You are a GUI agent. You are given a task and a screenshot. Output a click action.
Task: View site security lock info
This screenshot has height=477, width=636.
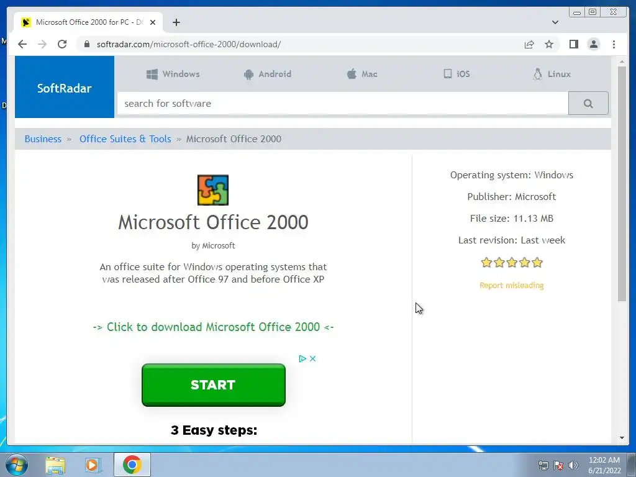87,44
